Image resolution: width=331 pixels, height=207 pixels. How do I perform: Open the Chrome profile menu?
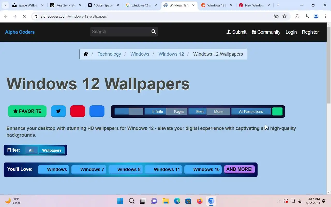click(x=316, y=16)
